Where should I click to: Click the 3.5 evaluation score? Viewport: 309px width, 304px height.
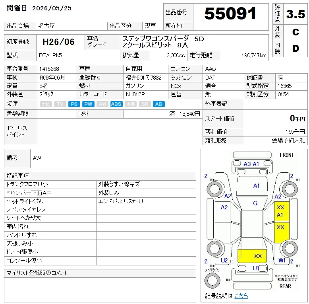295,14
